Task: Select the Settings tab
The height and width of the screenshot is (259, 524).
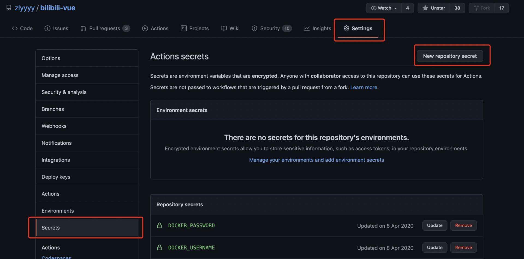Action: click(358, 28)
